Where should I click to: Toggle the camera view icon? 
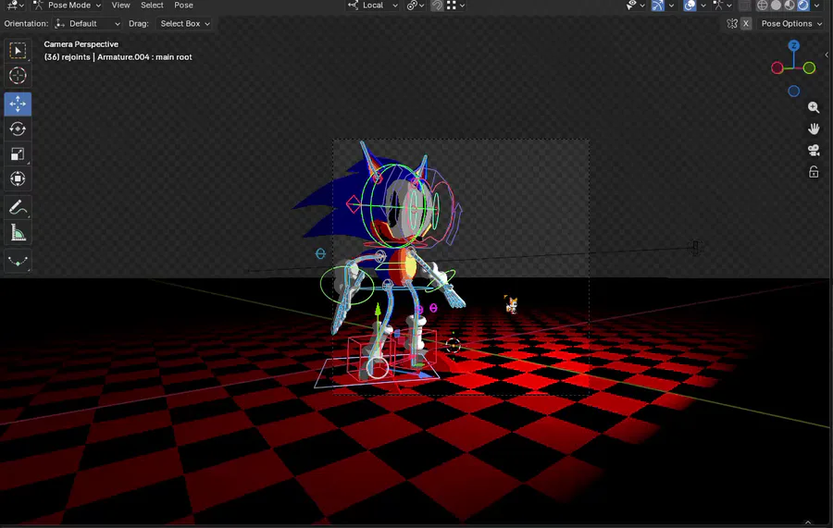(x=814, y=151)
